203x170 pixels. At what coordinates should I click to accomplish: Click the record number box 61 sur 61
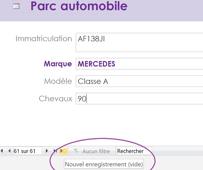click(x=28, y=151)
